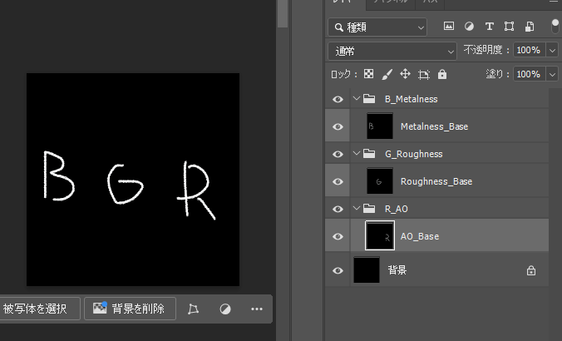The width and height of the screenshot is (562, 341).
Task: Click the R_AO folder icon
Action: pos(369,209)
